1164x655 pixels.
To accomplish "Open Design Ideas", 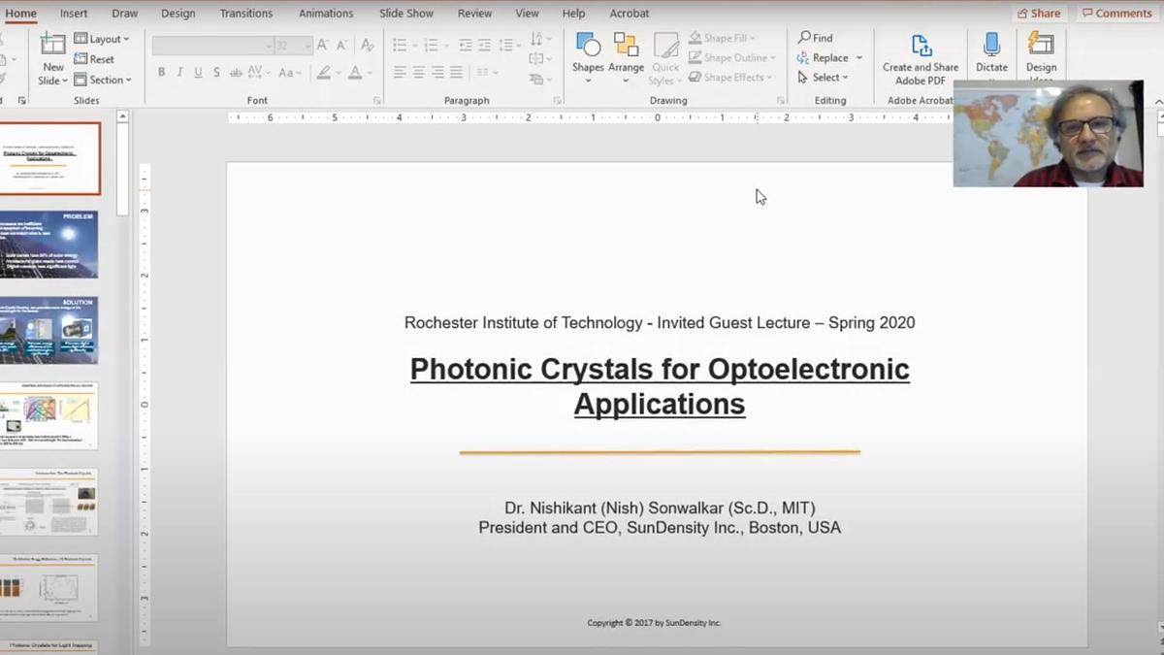I will tap(1041, 55).
